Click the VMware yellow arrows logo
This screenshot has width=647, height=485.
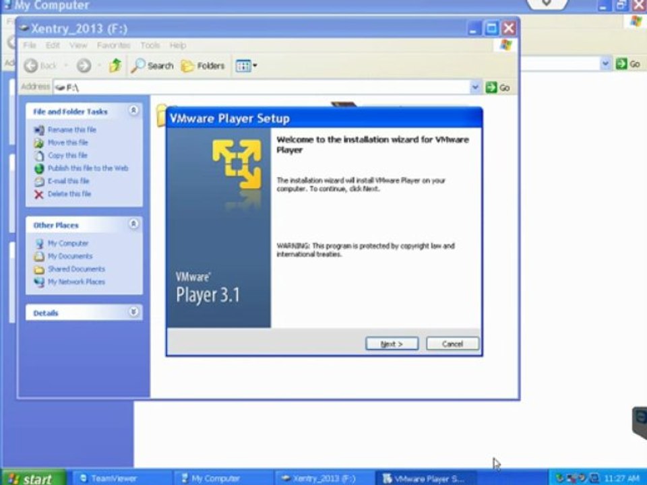[x=237, y=164]
